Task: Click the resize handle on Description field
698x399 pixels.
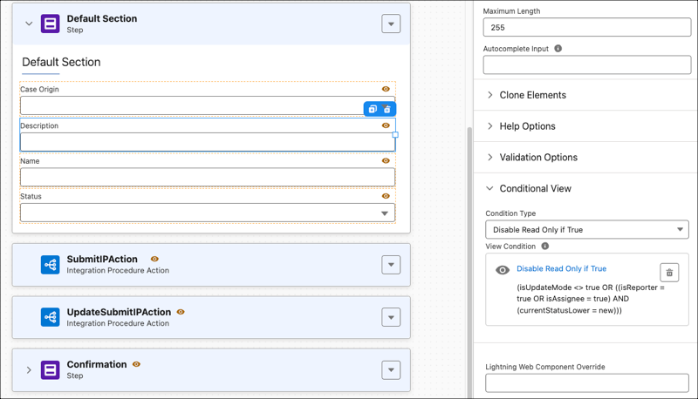Action: [x=395, y=135]
